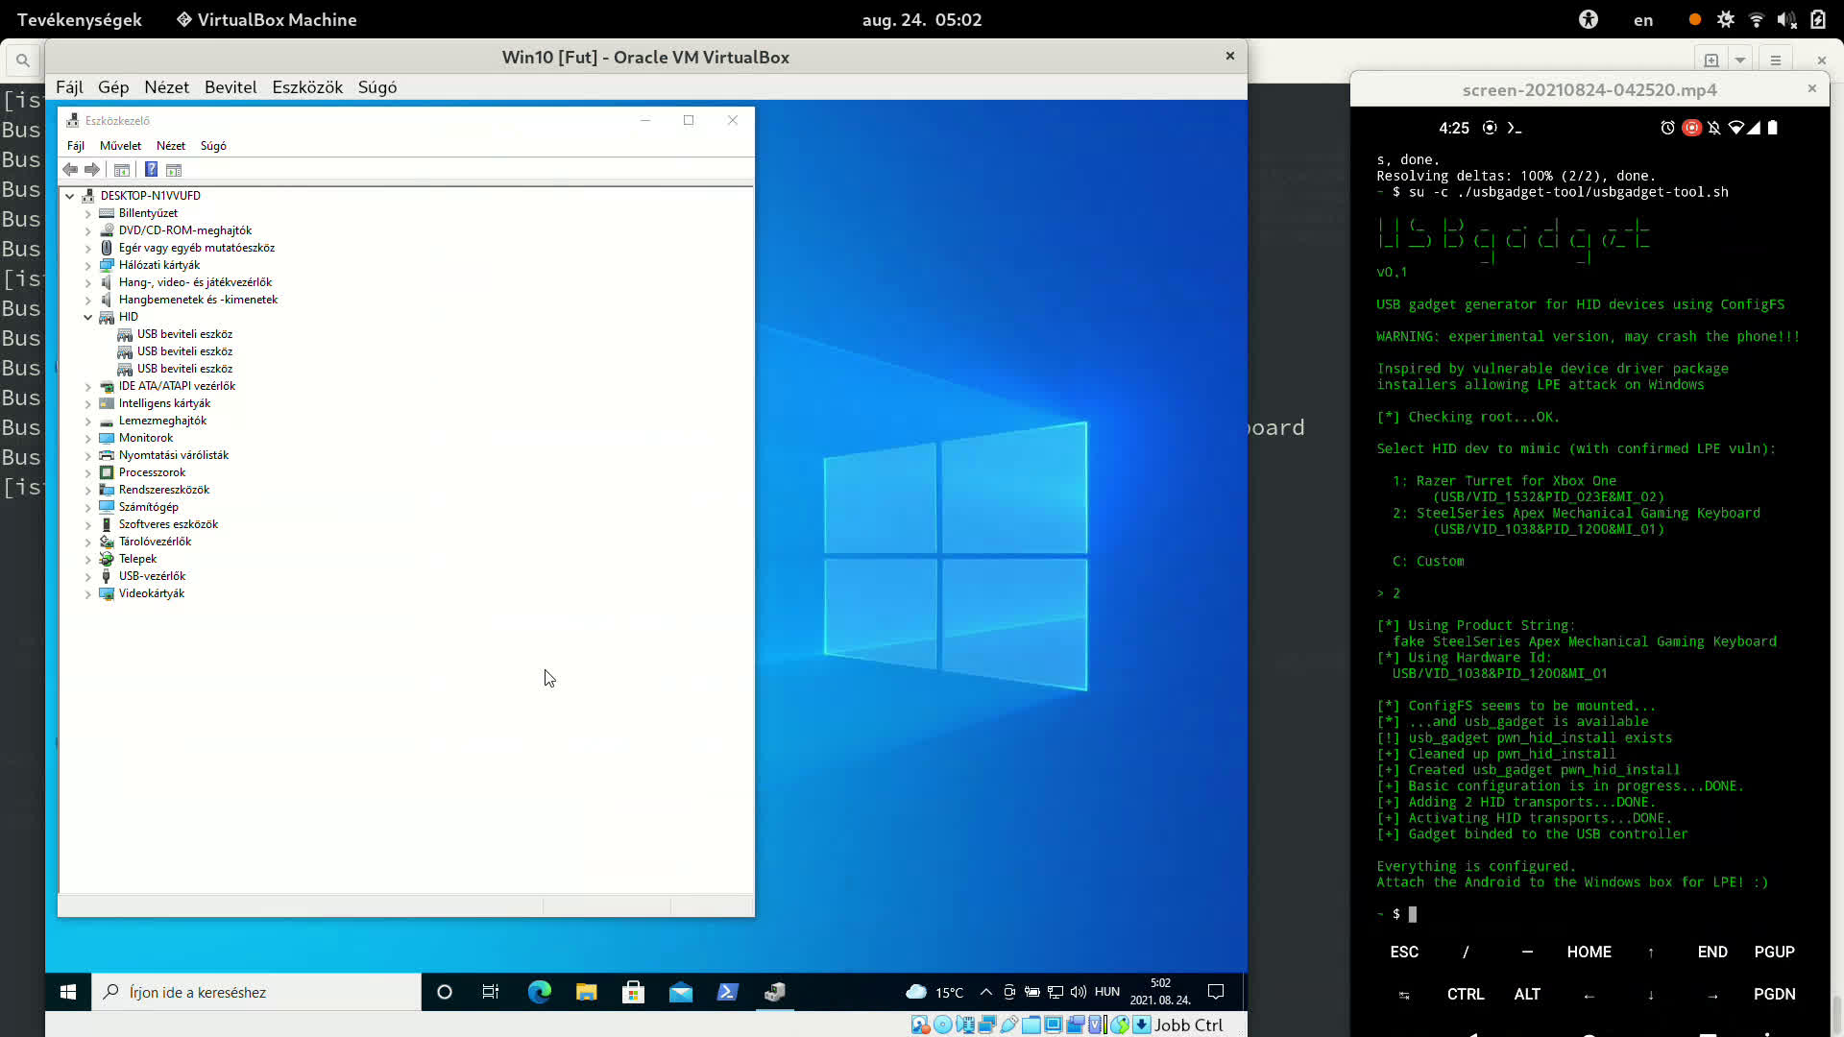Image resolution: width=1844 pixels, height=1037 pixels.
Task: Click the weather widget showing 15°C
Action: (934, 992)
